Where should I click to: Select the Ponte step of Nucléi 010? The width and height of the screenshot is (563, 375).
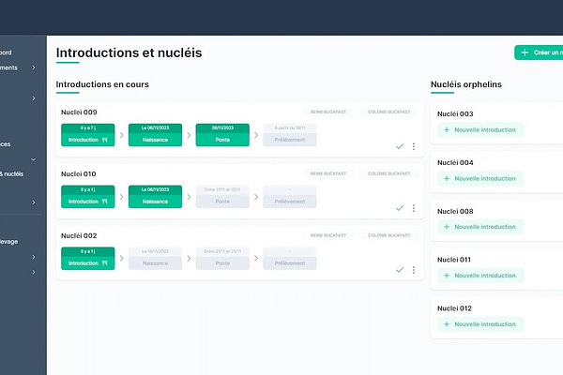click(x=222, y=197)
